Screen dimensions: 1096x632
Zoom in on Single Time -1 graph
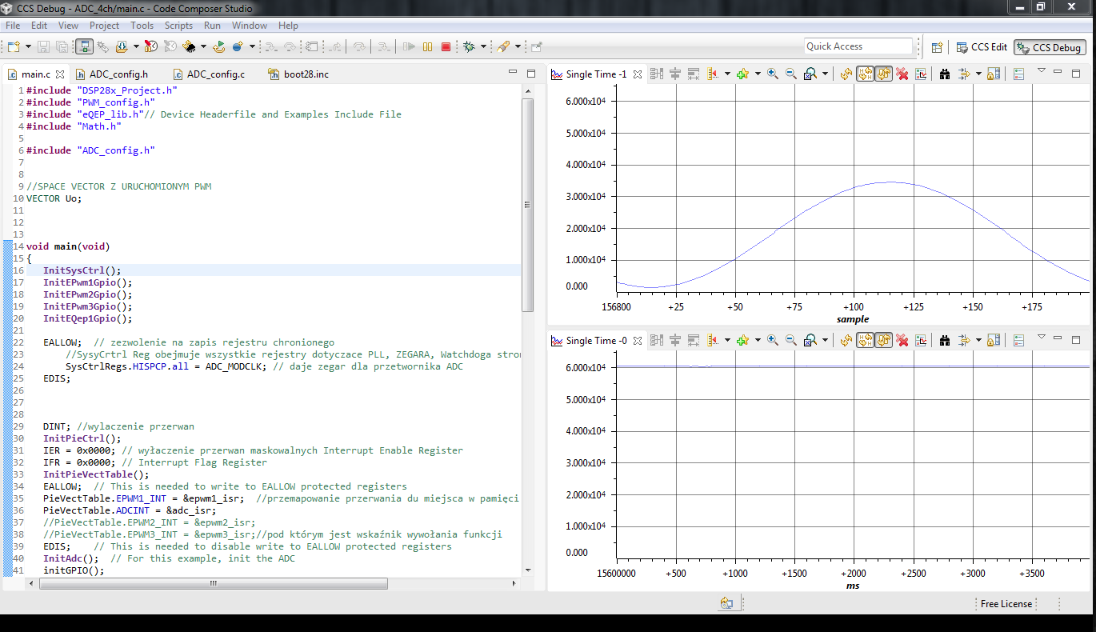pyautogui.click(x=772, y=74)
